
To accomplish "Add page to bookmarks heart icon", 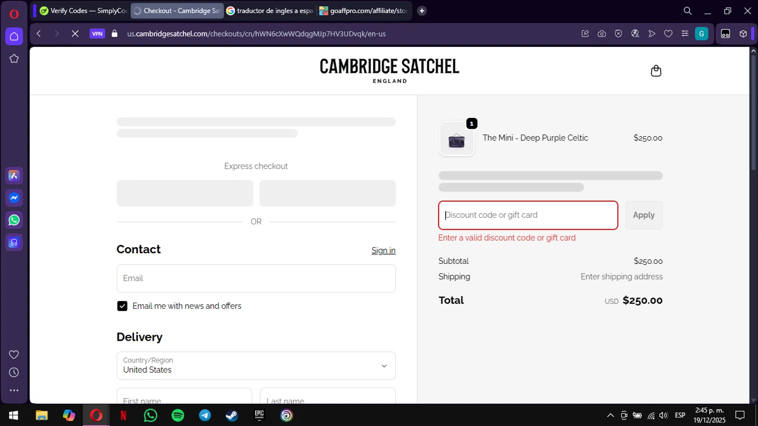I will pyautogui.click(x=668, y=34).
